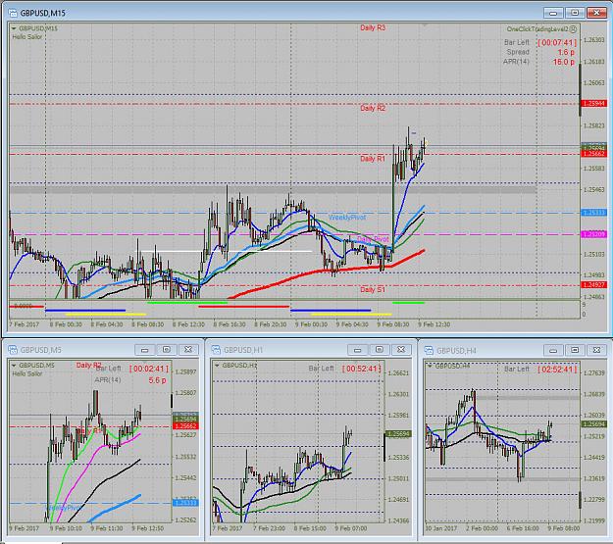Click the WeeklyPivot label on M15 chart
The image size is (613, 544).
tap(347, 218)
